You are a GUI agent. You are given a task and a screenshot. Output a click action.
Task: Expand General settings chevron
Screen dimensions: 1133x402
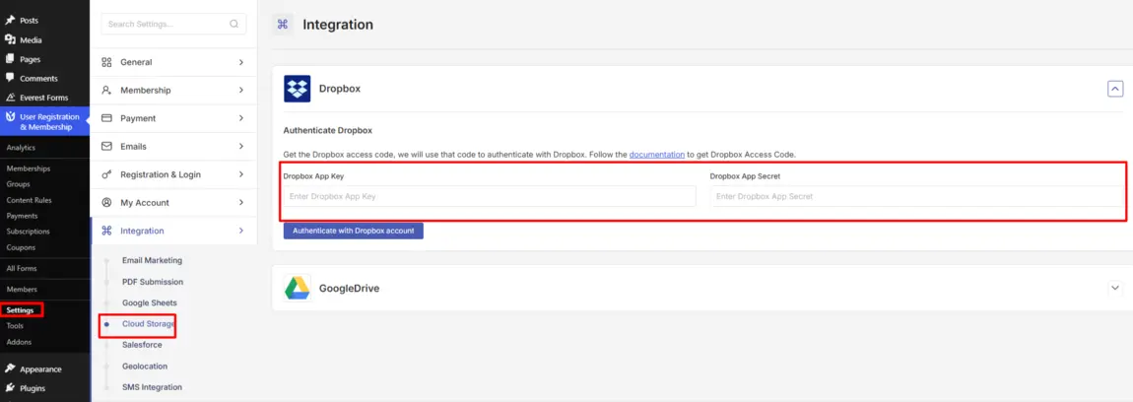click(x=241, y=62)
